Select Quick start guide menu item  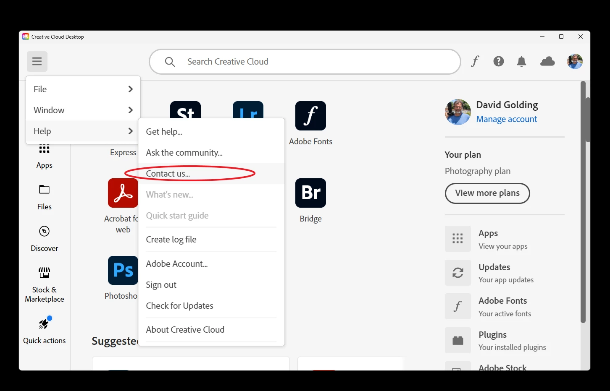tap(211, 216)
